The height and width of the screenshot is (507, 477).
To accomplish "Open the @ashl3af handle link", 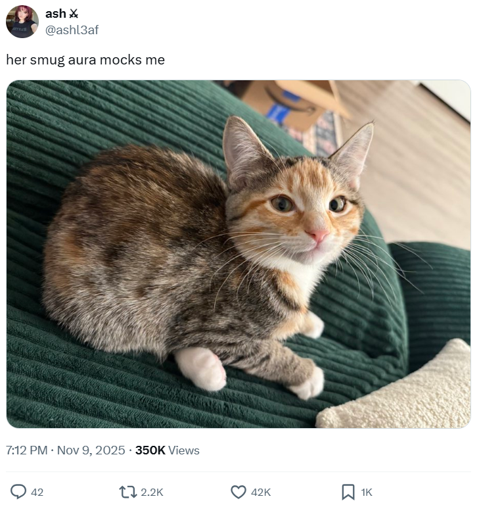I will (72, 30).
